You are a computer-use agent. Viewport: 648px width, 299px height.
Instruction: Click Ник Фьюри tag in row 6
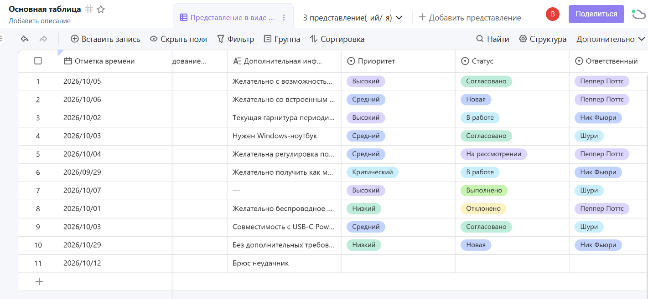tap(598, 172)
